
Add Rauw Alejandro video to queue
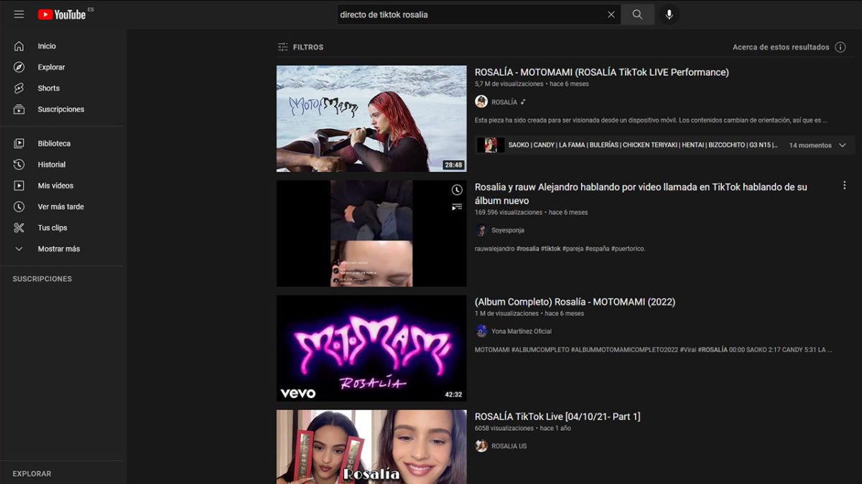456,207
